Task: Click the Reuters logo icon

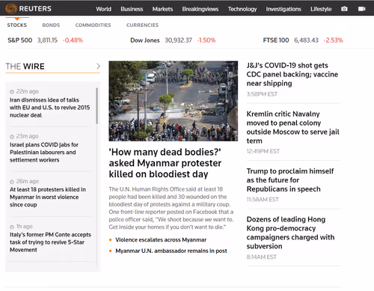Action: [11, 9]
